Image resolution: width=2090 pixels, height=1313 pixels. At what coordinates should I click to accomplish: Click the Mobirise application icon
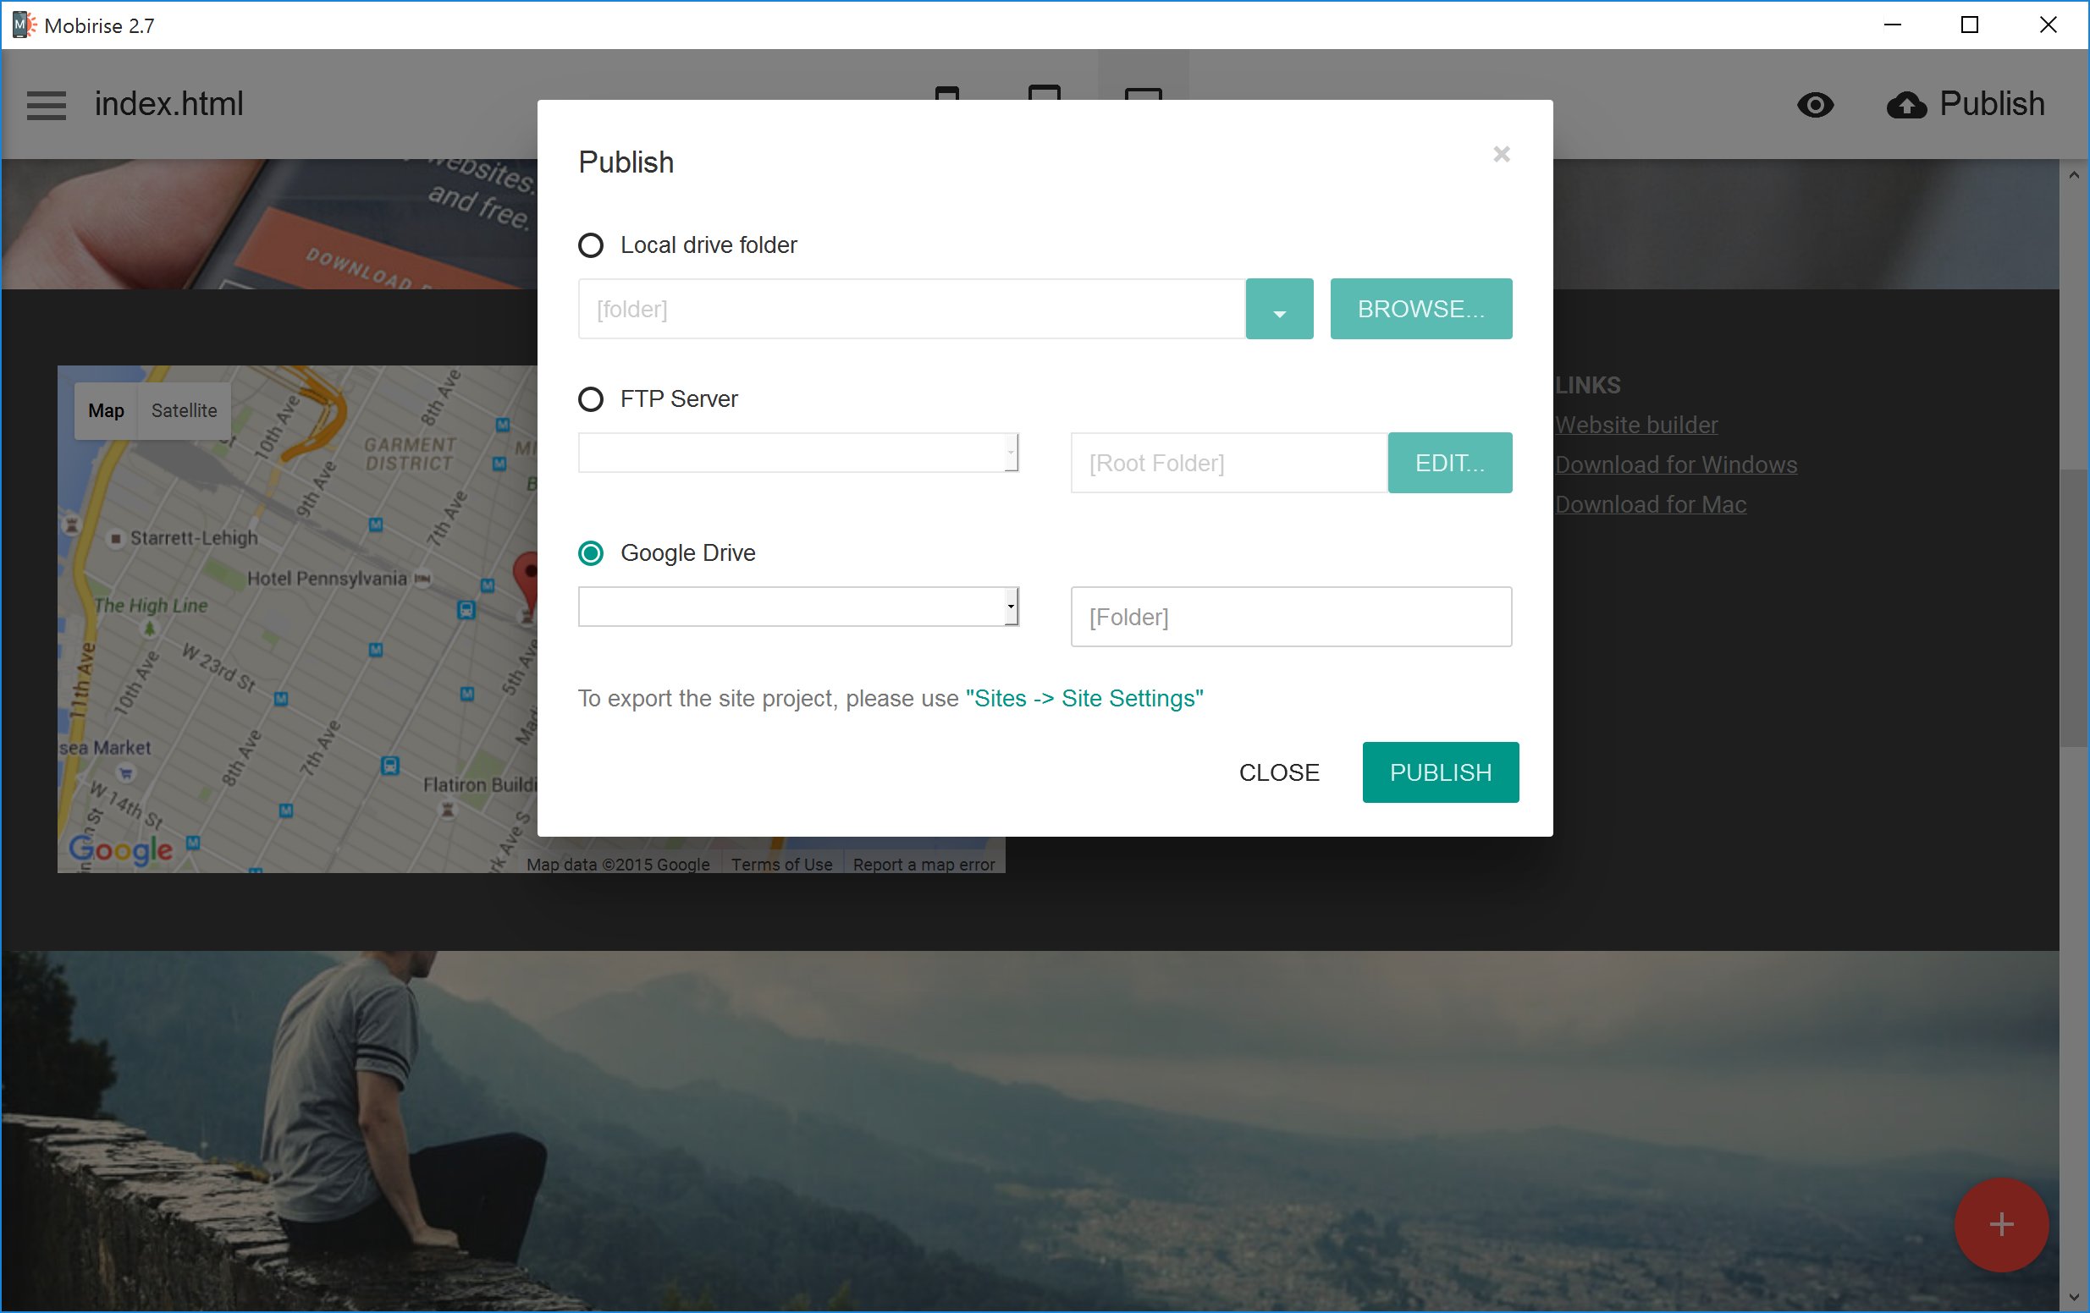19,23
